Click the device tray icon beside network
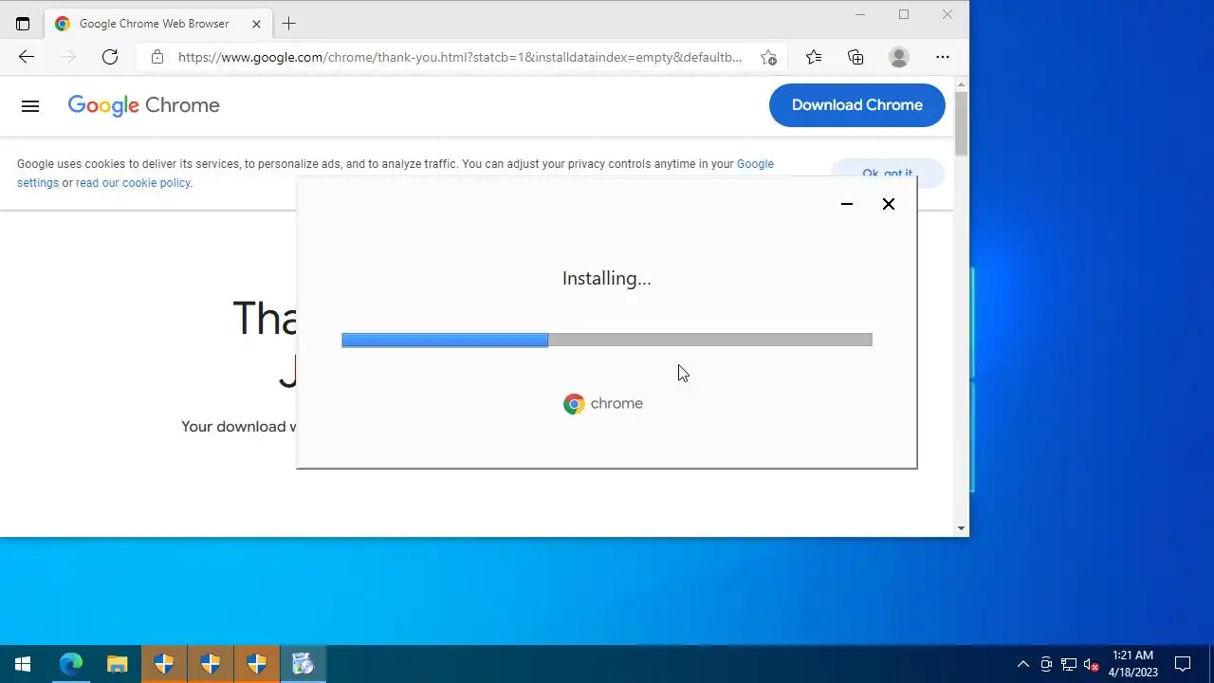The image size is (1214, 683). 1046,664
